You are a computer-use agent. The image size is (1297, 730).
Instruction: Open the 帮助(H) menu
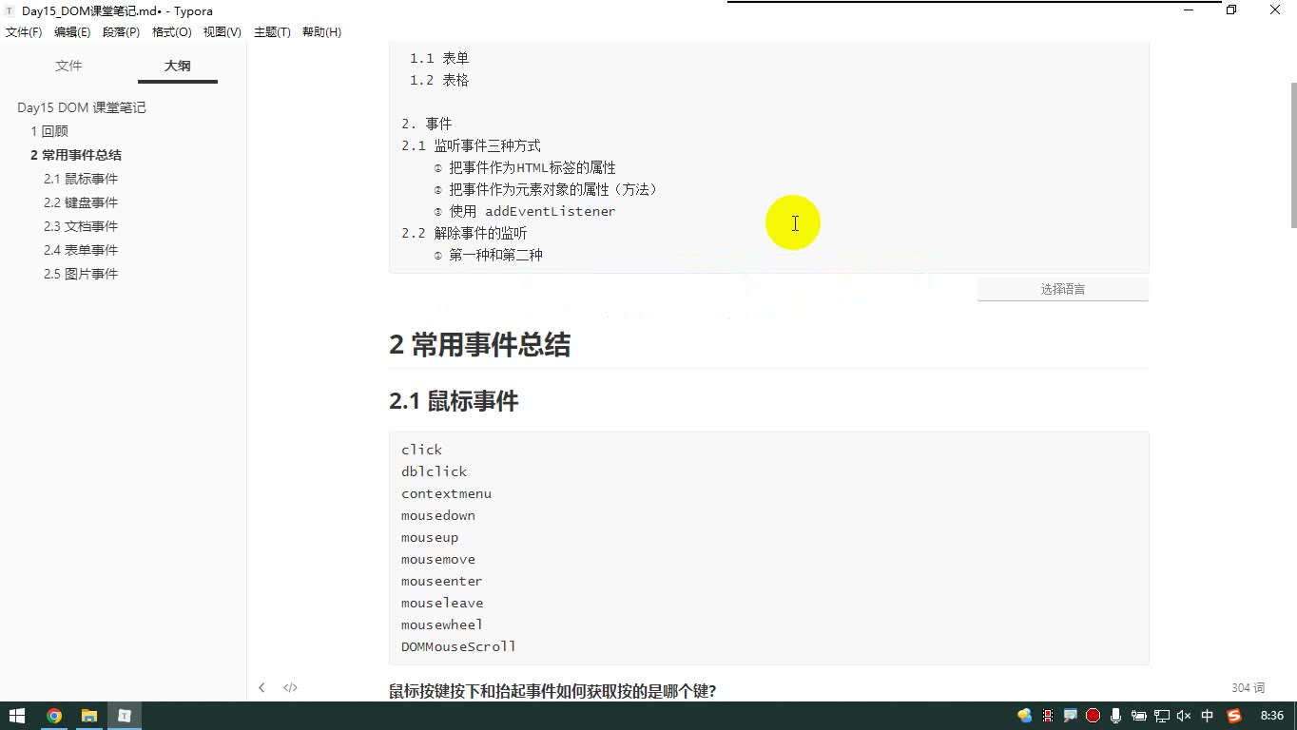(x=321, y=32)
